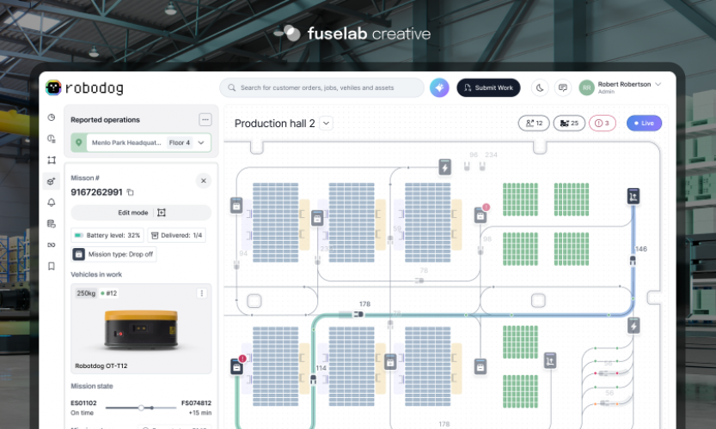The width and height of the screenshot is (716, 429).
Task: Open the dashboard clock icon in sidebar
Action: click(52, 118)
